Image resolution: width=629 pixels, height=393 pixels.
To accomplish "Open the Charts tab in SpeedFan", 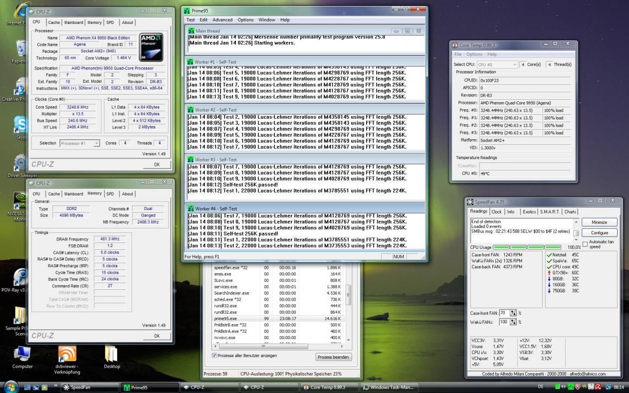I will coord(570,212).
